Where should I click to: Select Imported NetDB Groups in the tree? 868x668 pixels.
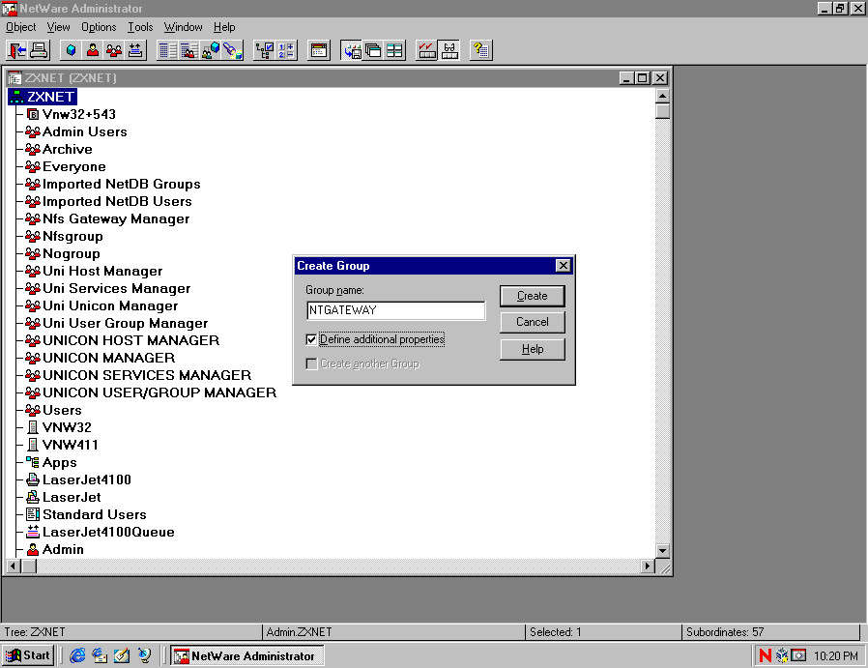click(x=121, y=185)
